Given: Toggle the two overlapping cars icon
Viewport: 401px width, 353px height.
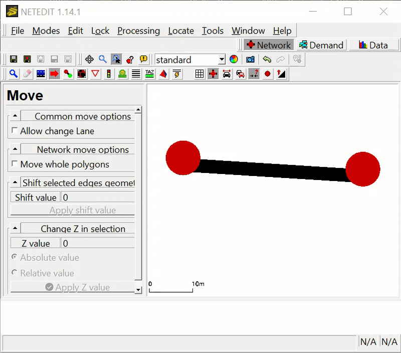Looking at the screenshot, I should [240, 74].
